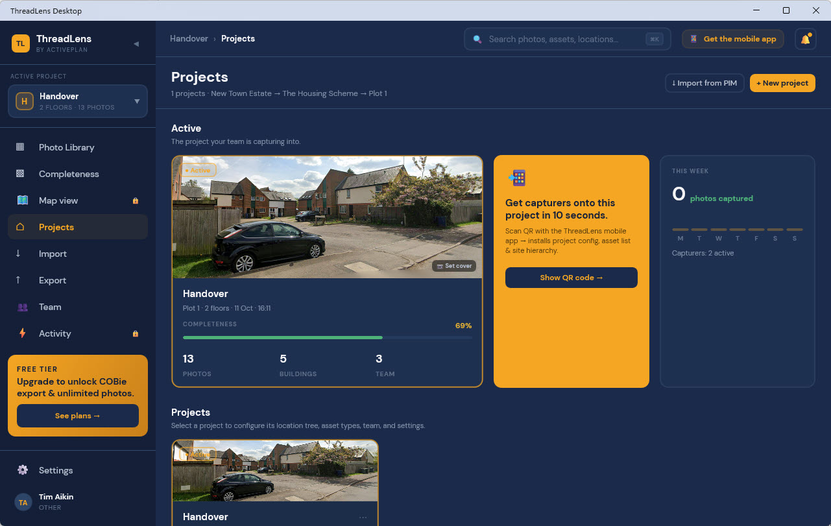The height and width of the screenshot is (526, 831).
Task: Click the Handover title in active card
Action: [206, 294]
